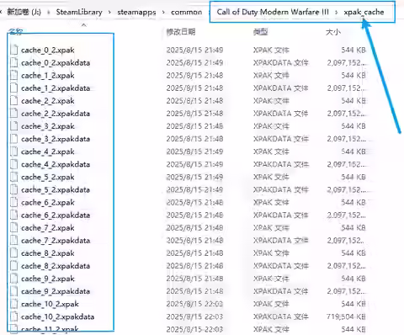Screen dimensions: 404x335
Task: Click the size cell of cache_7_2.xpakdata
Action: coord(346,241)
